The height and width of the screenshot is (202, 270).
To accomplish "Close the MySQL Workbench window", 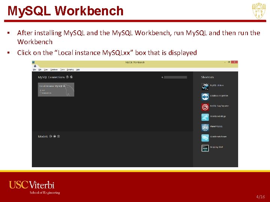I will [234, 62].
